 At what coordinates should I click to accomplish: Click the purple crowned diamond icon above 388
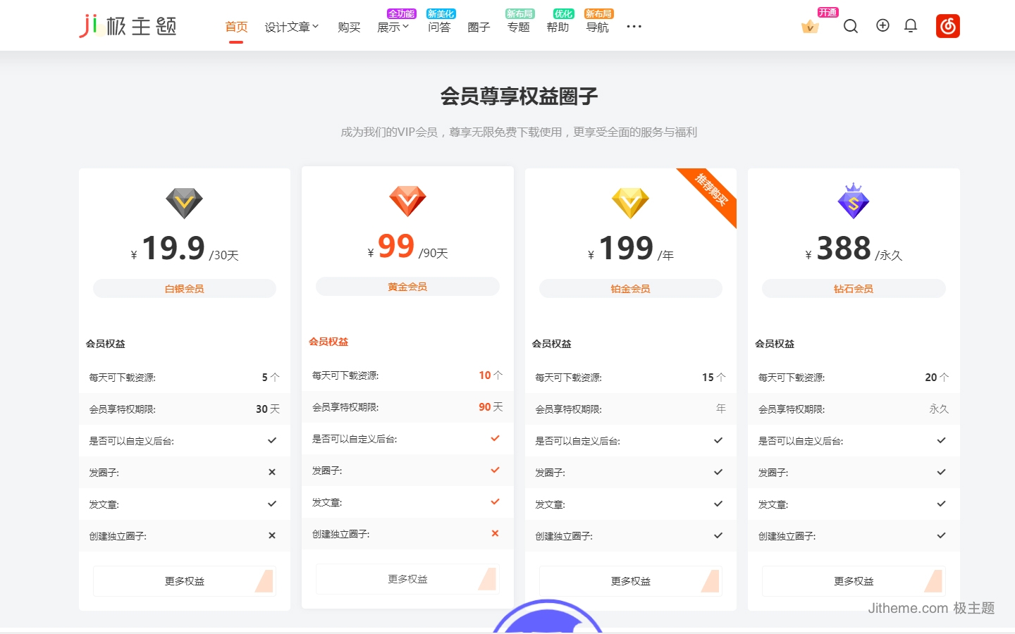click(x=854, y=201)
